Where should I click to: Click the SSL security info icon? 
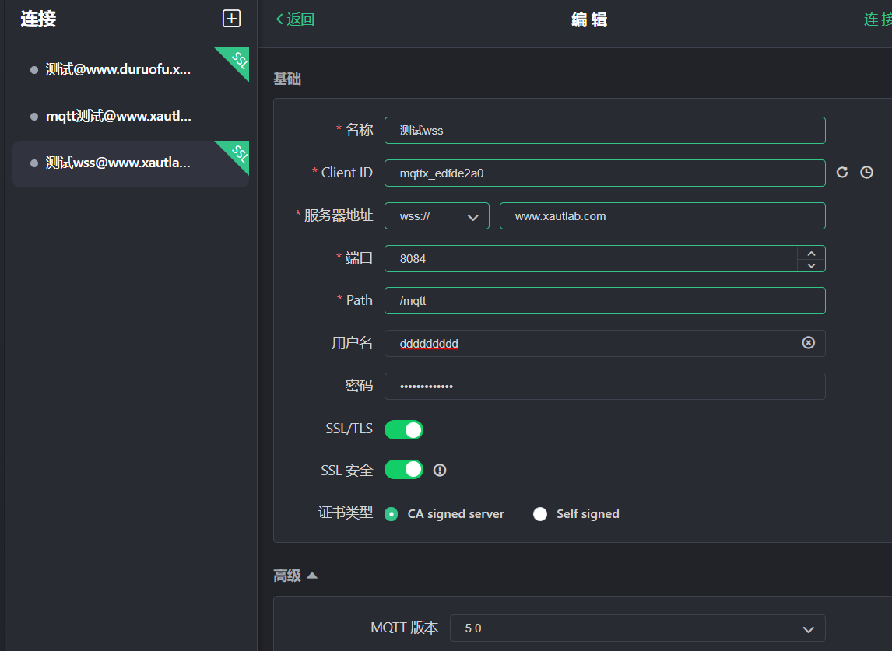tap(440, 470)
